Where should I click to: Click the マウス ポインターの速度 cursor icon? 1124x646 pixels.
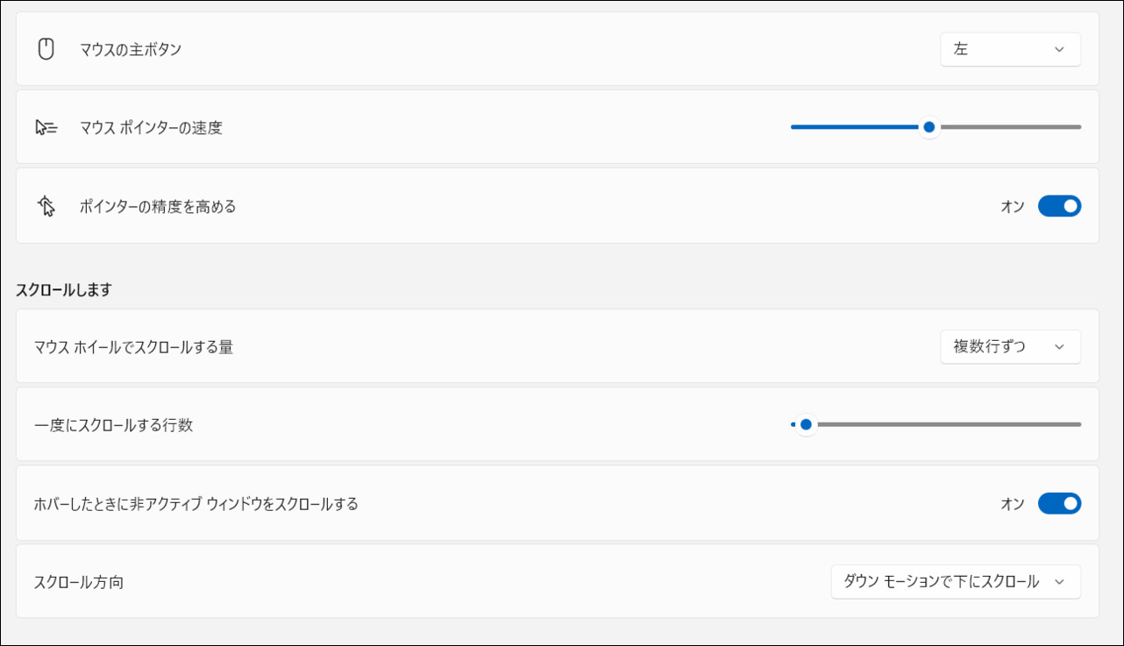46,128
